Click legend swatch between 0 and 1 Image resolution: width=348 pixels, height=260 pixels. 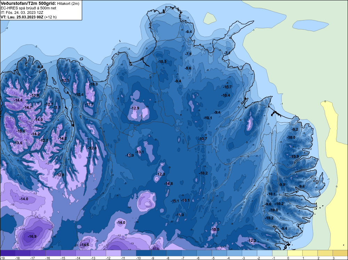tap(295, 253)
